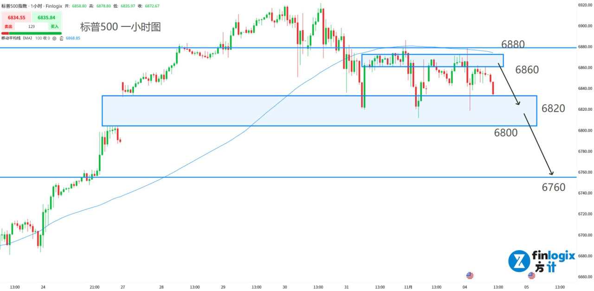
Task: Click the red 6834.55 sell price button
Action: pos(16,18)
